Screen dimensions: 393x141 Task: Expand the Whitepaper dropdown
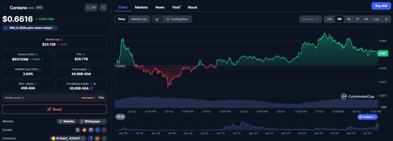pos(92,121)
